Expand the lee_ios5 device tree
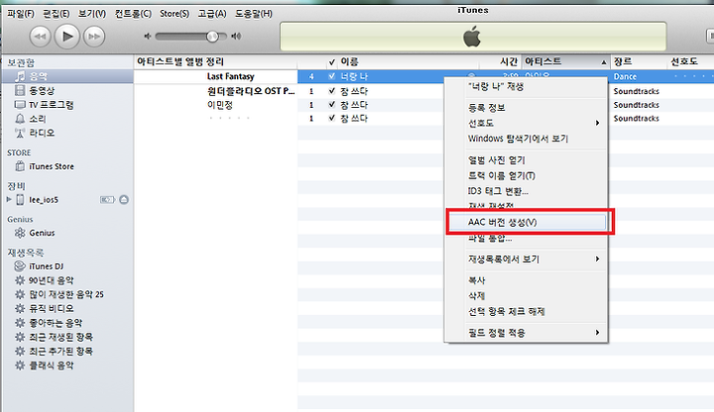The height and width of the screenshot is (412, 714). [x=9, y=199]
